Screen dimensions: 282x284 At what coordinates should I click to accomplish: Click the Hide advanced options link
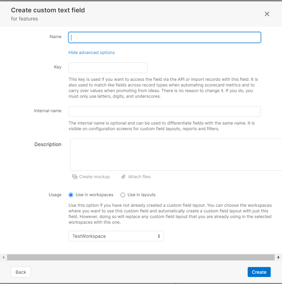coord(92,53)
